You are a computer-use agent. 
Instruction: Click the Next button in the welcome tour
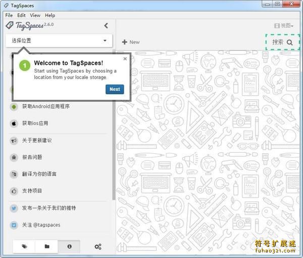[x=115, y=89]
